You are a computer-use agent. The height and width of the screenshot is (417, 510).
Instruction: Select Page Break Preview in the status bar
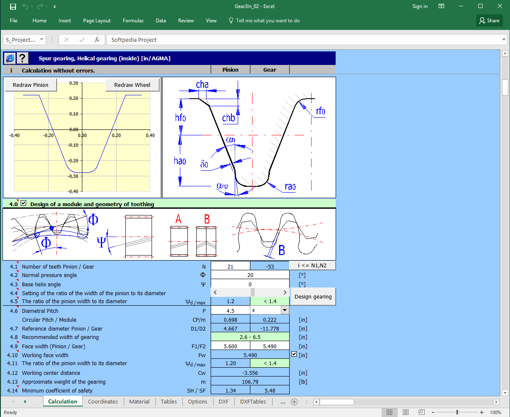point(421,412)
